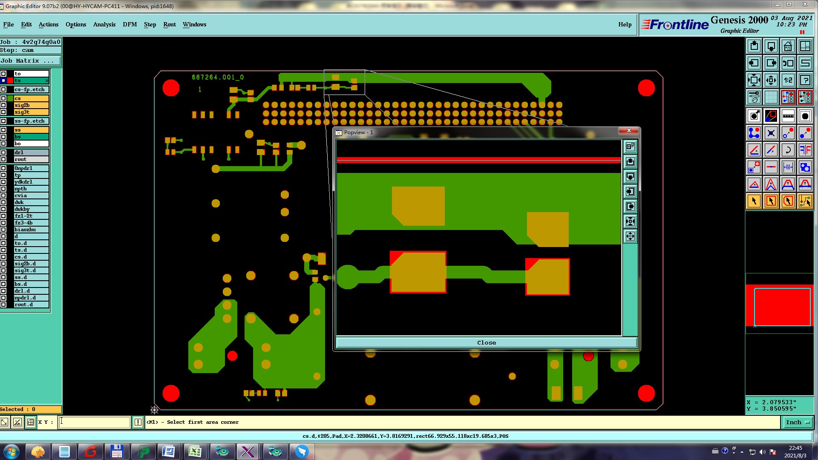Click the 1:2 zoom scale icon
This screenshot has height=460, width=818.
pos(788,80)
